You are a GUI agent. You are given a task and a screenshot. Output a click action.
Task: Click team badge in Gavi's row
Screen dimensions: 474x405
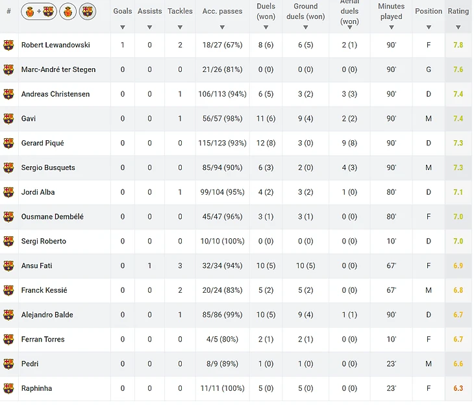pyautogui.click(x=8, y=119)
